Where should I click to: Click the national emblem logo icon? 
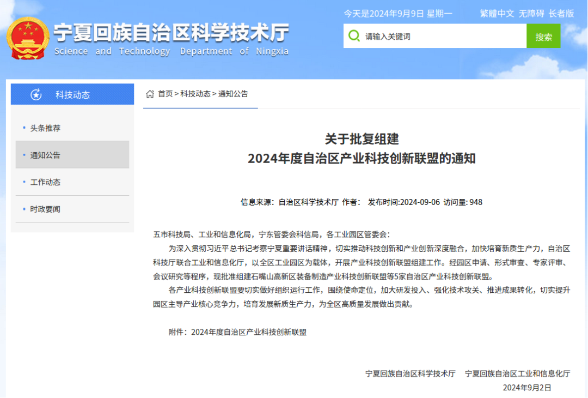click(x=28, y=38)
